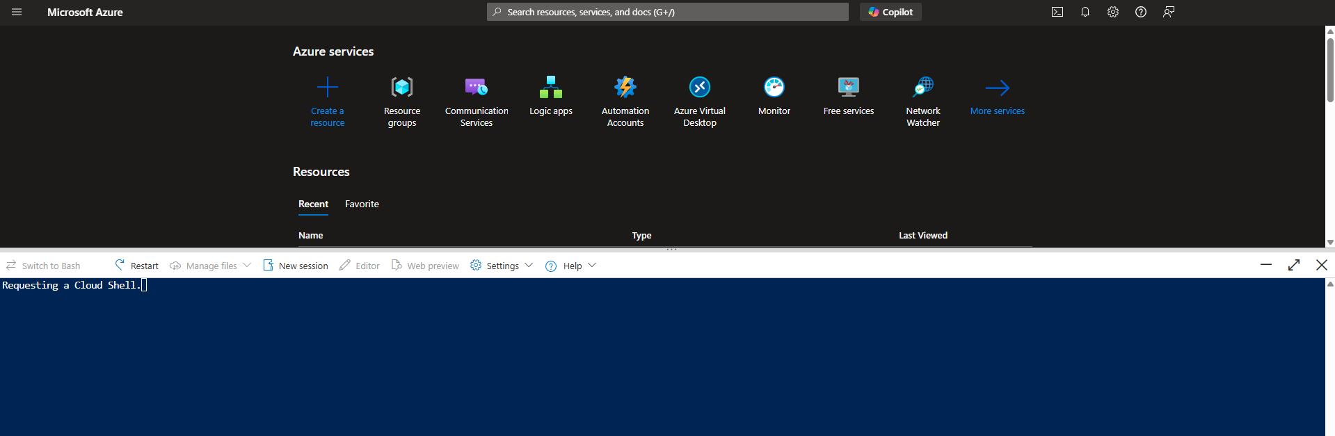Follow the Create a resource link text
Image resolution: width=1335 pixels, height=436 pixels.
point(328,117)
